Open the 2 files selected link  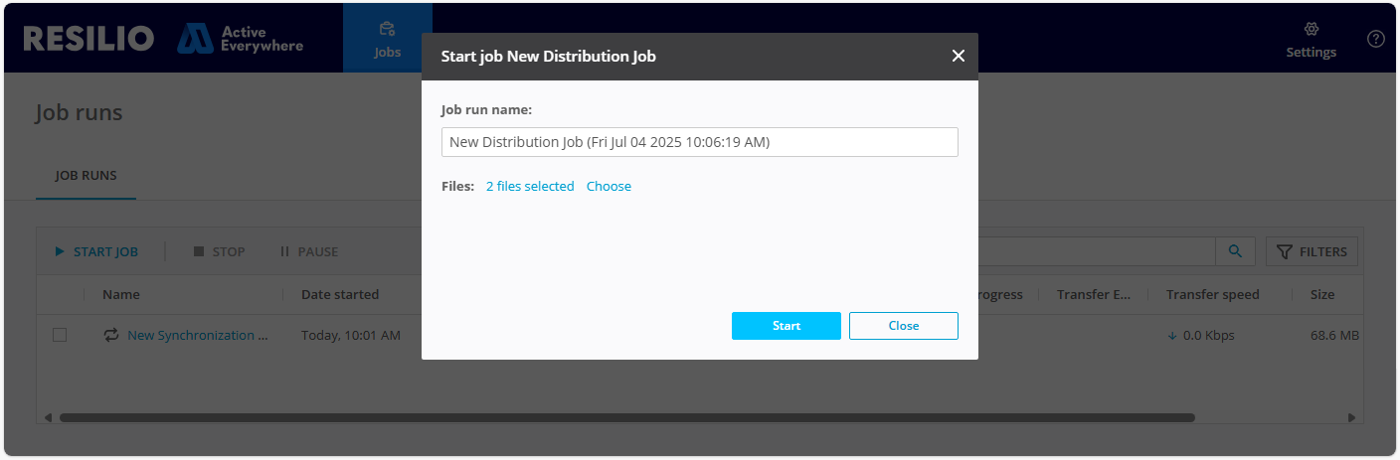coord(529,187)
